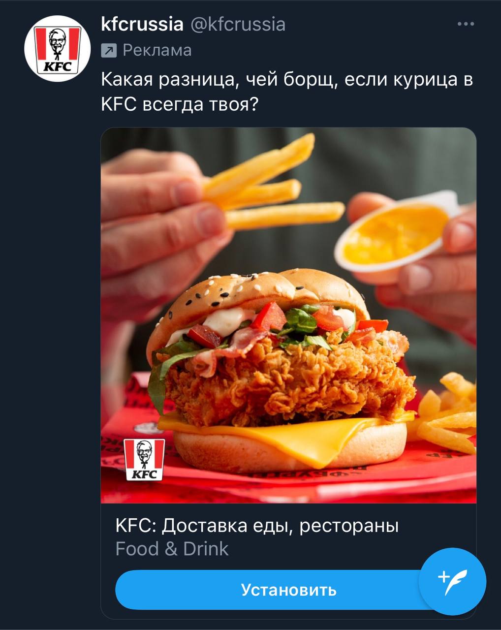Click the promoted arrow icon beside Реклама

click(x=109, y=50)
